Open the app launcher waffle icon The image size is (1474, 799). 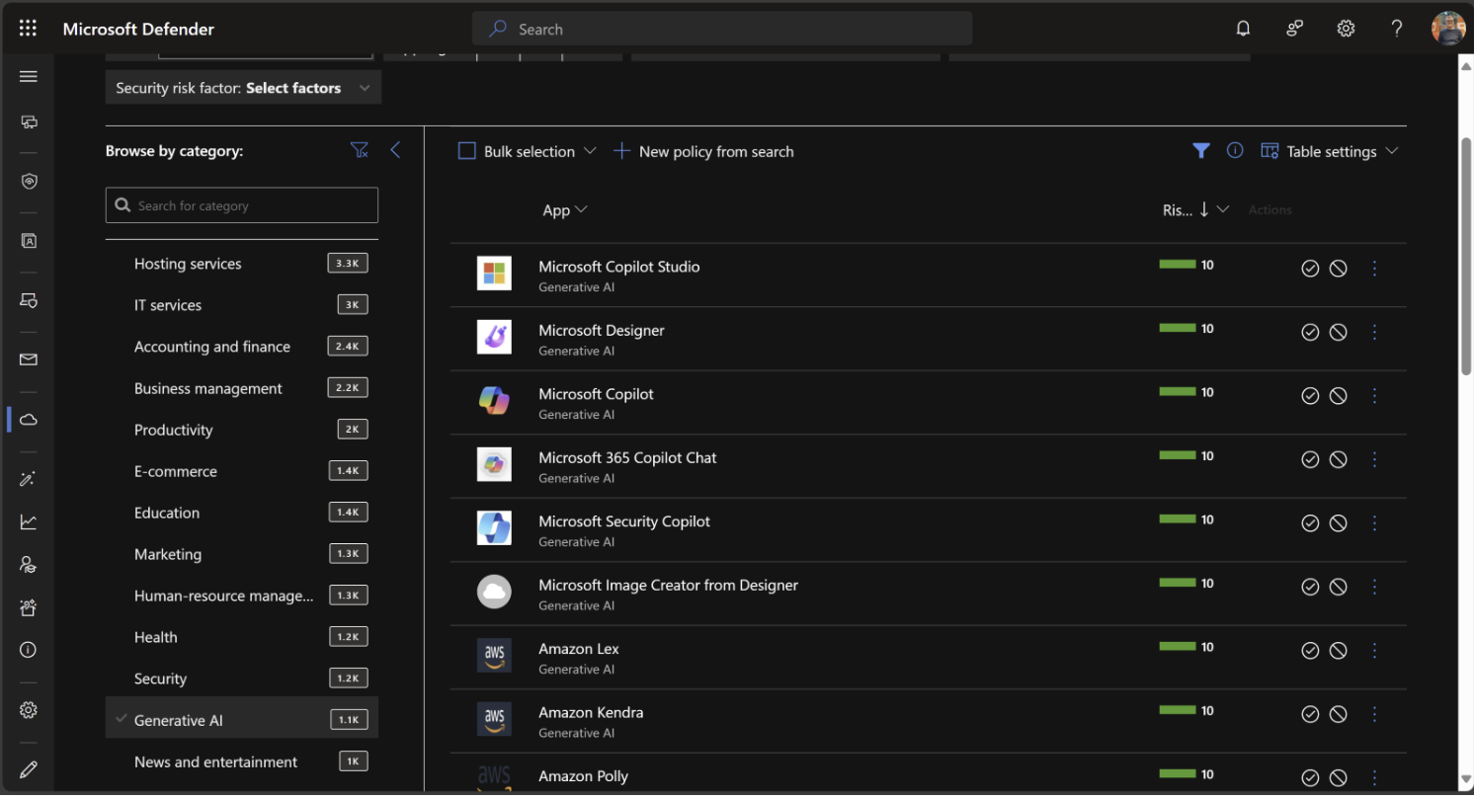[28, 29]
